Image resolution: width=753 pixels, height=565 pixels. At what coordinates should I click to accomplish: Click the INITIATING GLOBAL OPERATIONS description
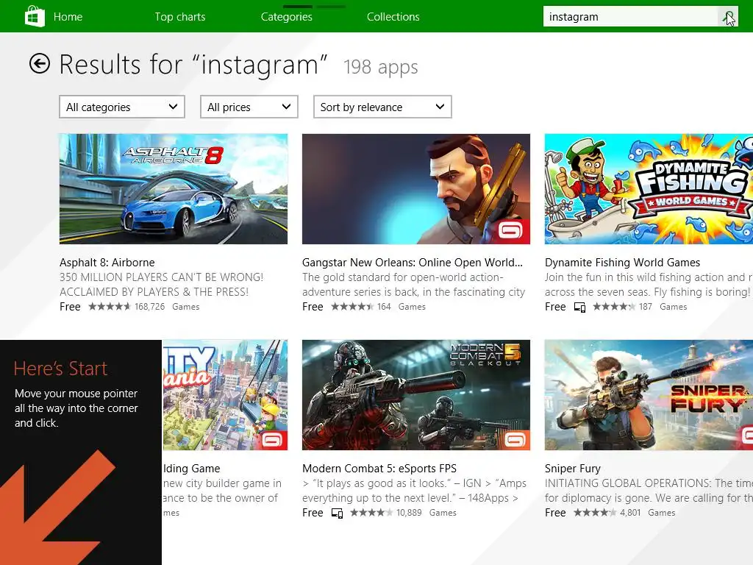pyautogui.click(x=649, y=491)
